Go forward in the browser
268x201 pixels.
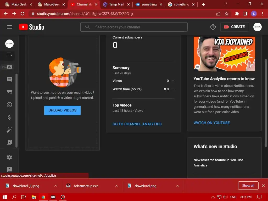(x=14, y=14)
